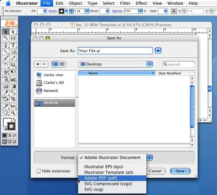Swap fill and stroke colors

click(14, 119)
